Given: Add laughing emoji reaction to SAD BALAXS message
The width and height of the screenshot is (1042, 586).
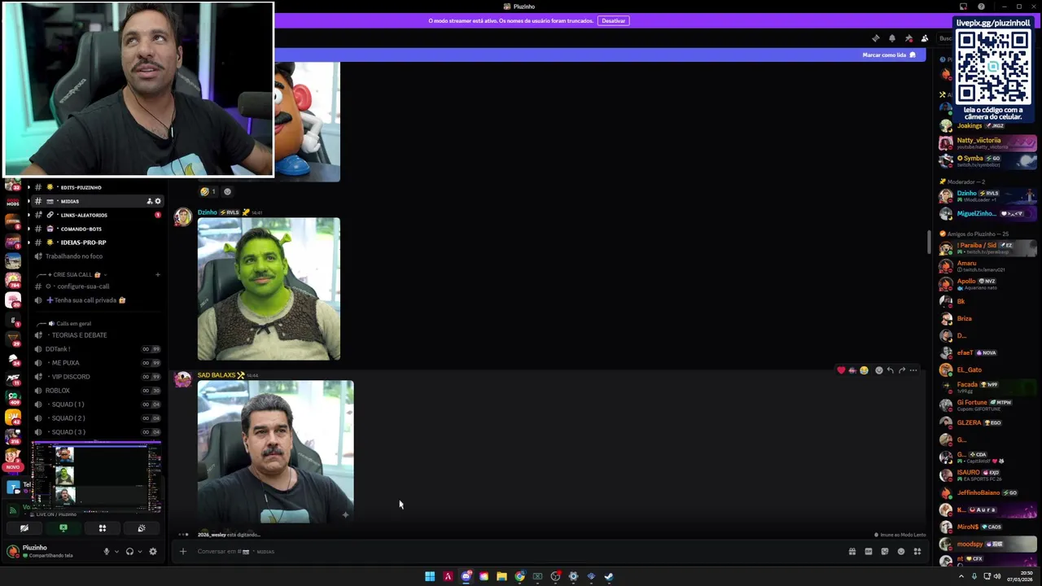Looking at the screenshot, I should click(x=864, y=370).
